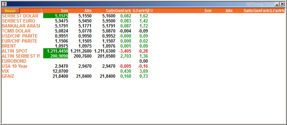Select the ALTIN SPOT row label

(15, 51)
